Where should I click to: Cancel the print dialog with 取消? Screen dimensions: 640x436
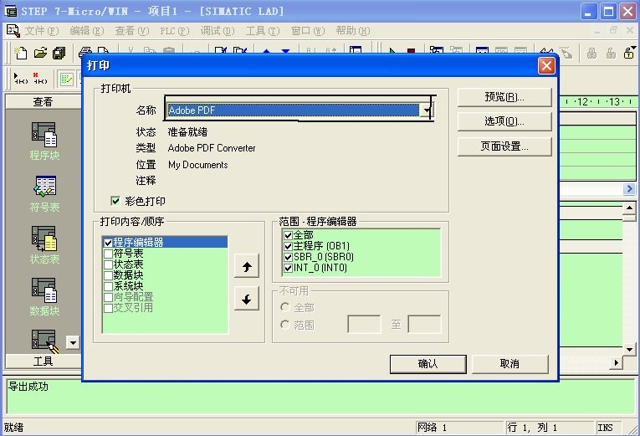[509, 364]
